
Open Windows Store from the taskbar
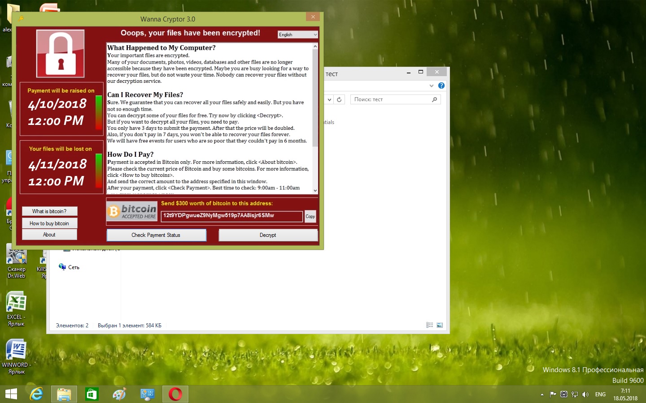pyautogui.click(x=92, y=394)
